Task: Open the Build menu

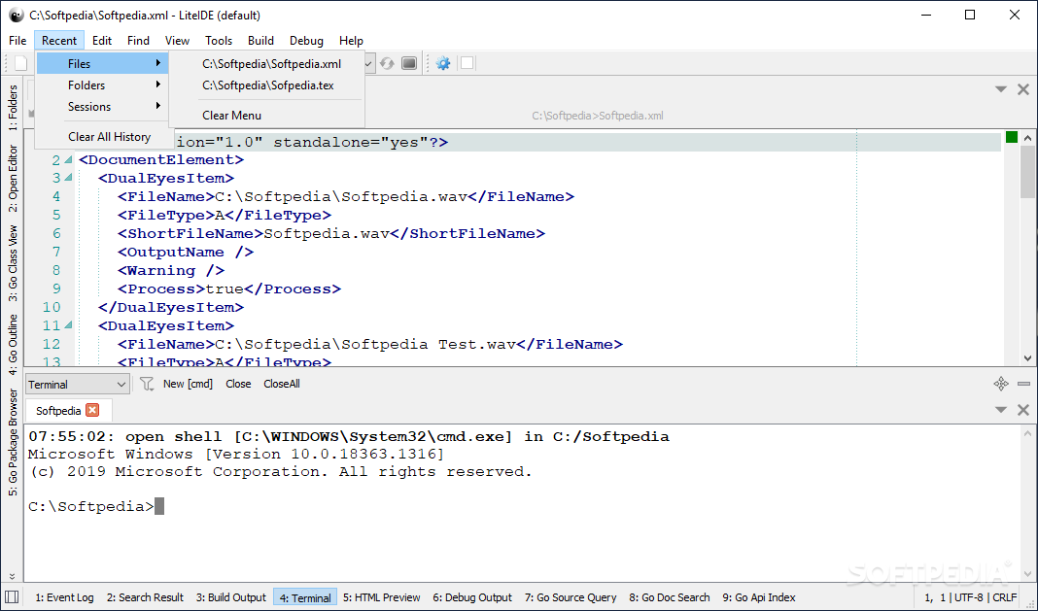Action: click(260, 41)
